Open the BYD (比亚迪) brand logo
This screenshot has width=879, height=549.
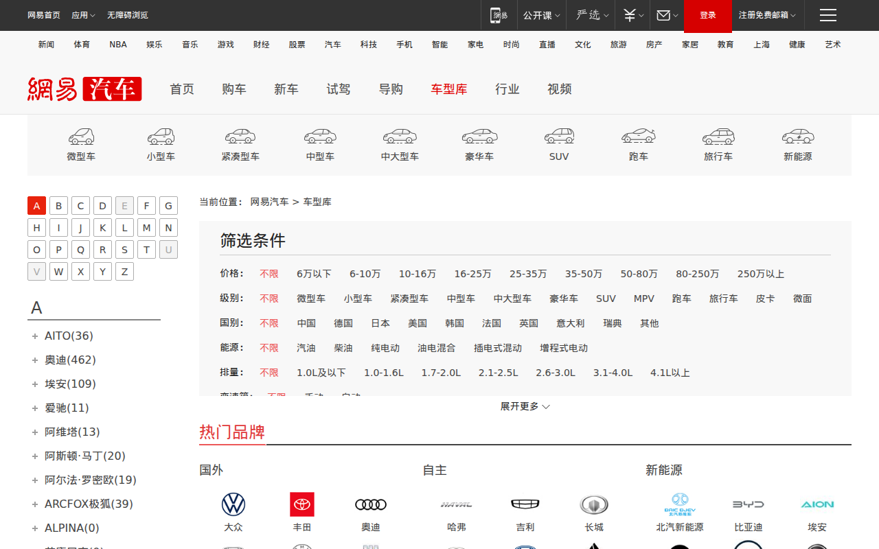[x=749, y=504]
